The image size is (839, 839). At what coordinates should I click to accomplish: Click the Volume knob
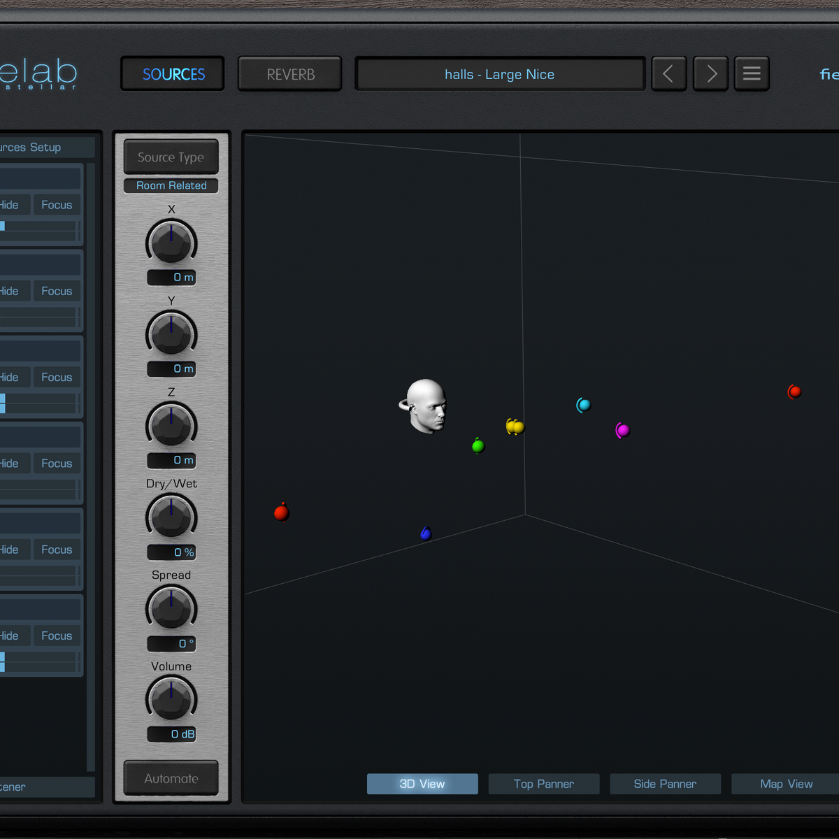tap(171, 700)
